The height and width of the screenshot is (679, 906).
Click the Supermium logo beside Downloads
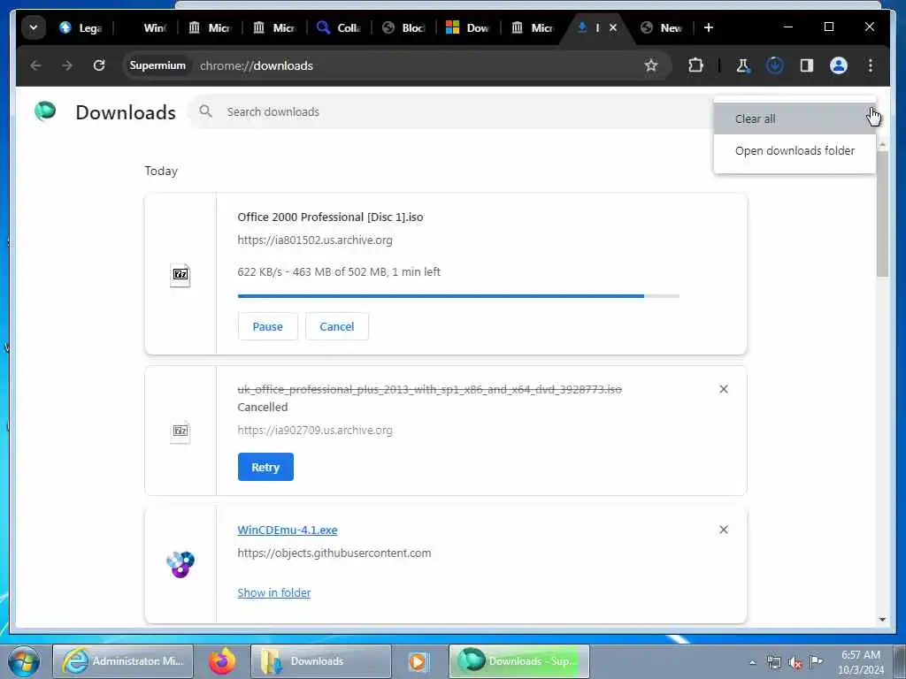pyautogui.click(x=45, y=111)
